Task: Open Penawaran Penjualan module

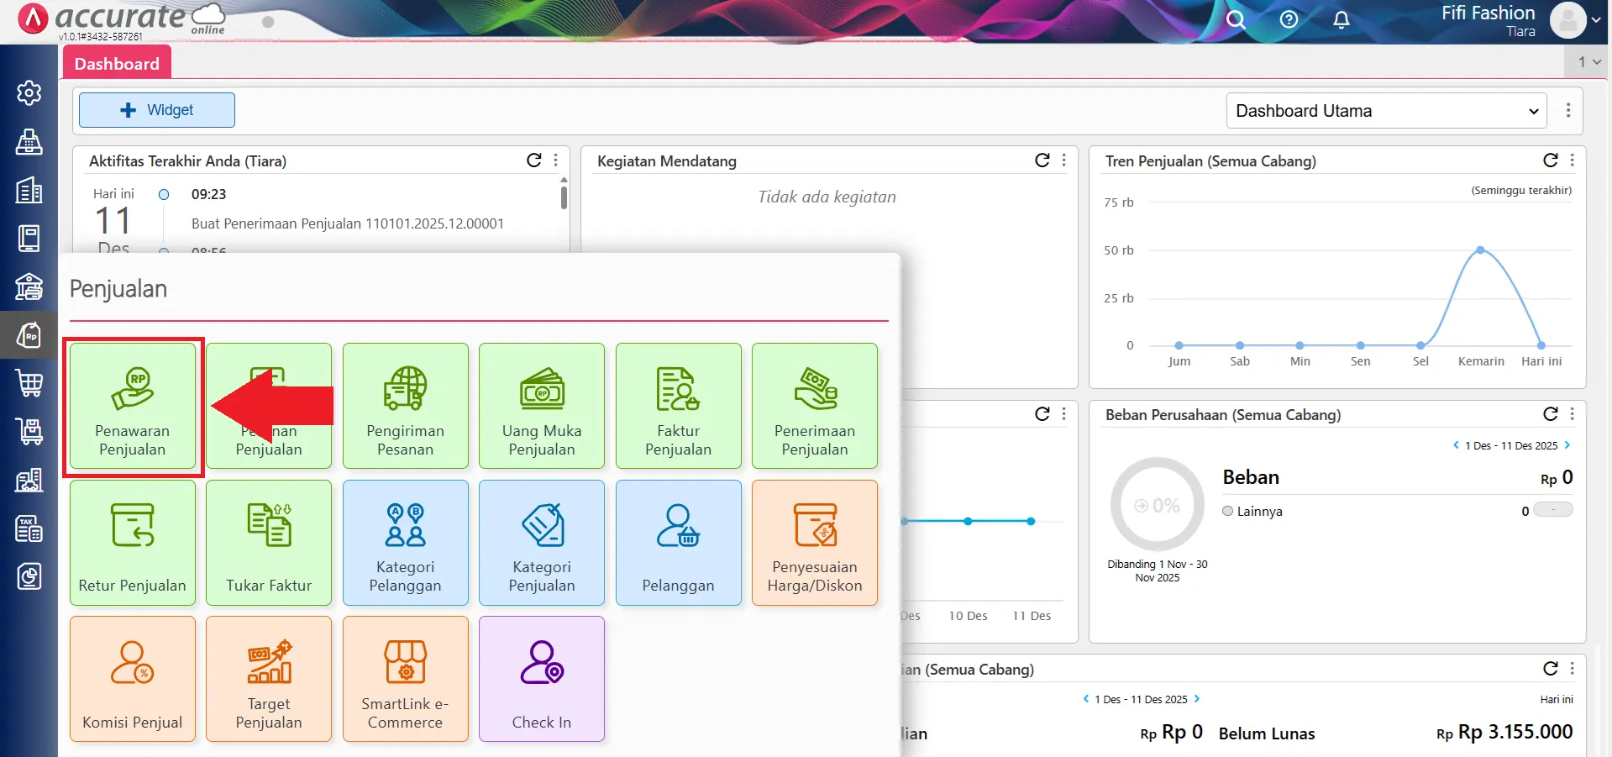Action: 133,407
